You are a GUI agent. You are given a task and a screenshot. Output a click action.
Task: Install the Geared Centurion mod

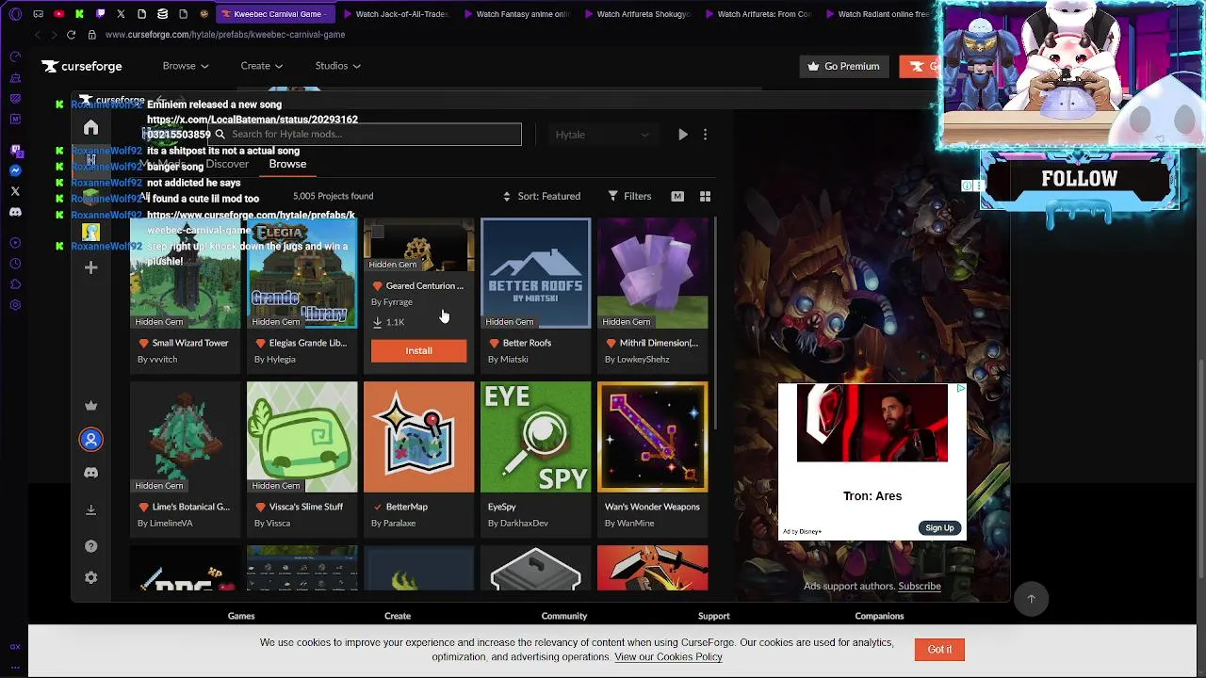click(418, 350)
